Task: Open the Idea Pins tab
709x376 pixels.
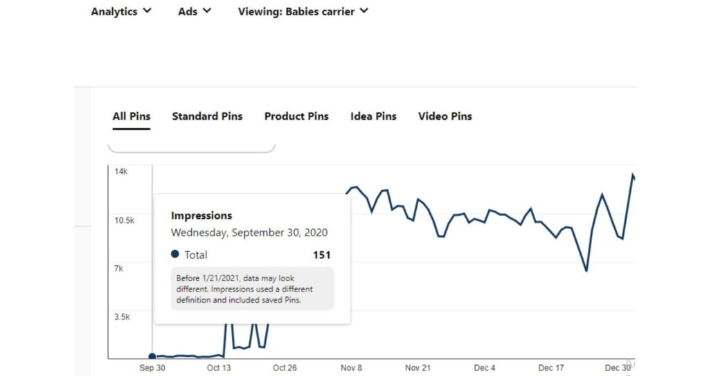Action: click(x=373, y=116)
